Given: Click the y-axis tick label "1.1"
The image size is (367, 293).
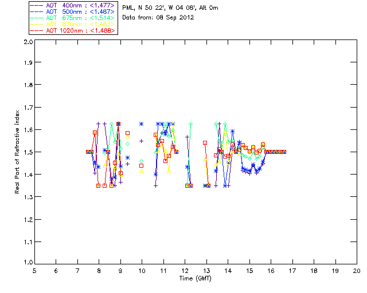Looking at the screenshot, I should (x=28, y=242).
